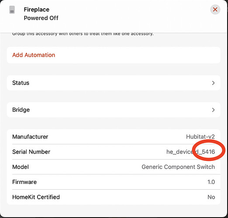Click the Serial Number label
Screen dimensions: 228x218
pos(31,152)
